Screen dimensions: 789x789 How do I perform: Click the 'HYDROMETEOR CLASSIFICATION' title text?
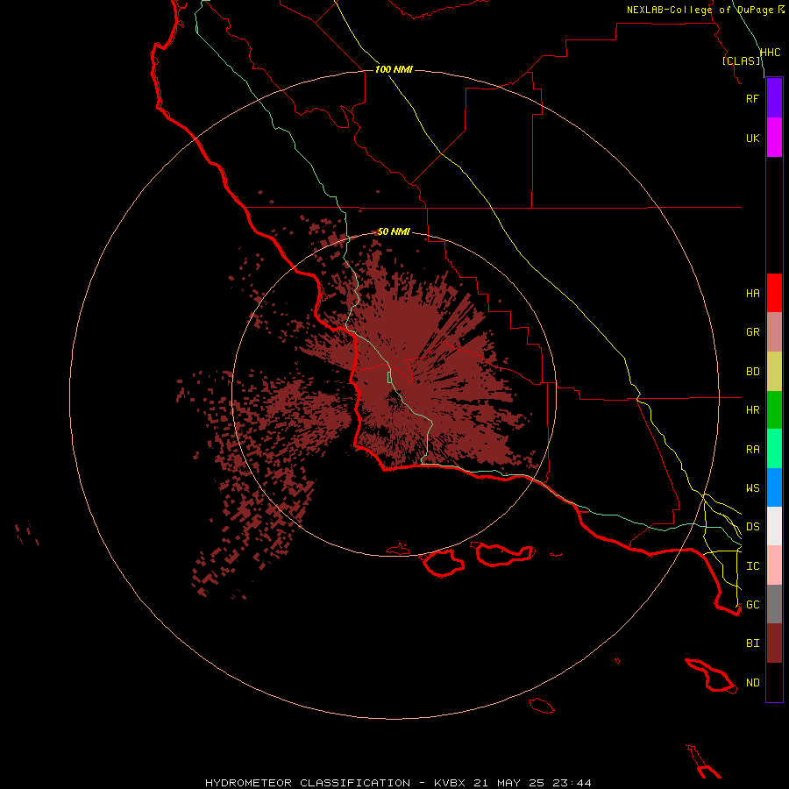pos(308,783)
